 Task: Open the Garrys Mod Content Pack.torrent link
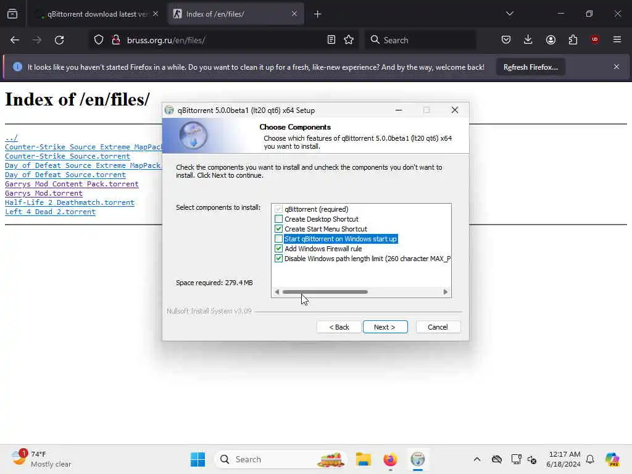point(72,184)
